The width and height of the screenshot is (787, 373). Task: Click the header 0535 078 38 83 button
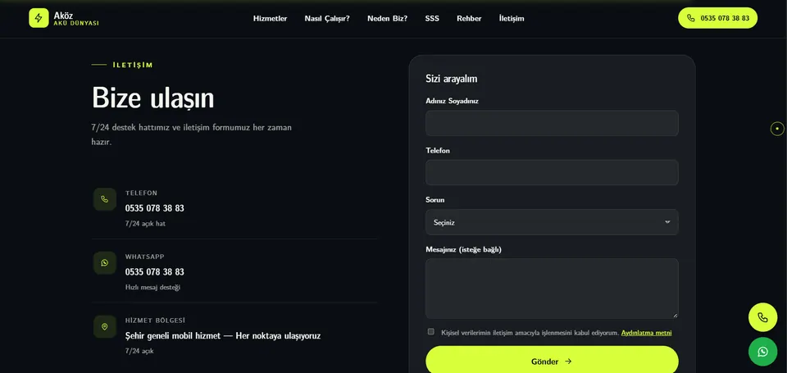coord(718,18)
